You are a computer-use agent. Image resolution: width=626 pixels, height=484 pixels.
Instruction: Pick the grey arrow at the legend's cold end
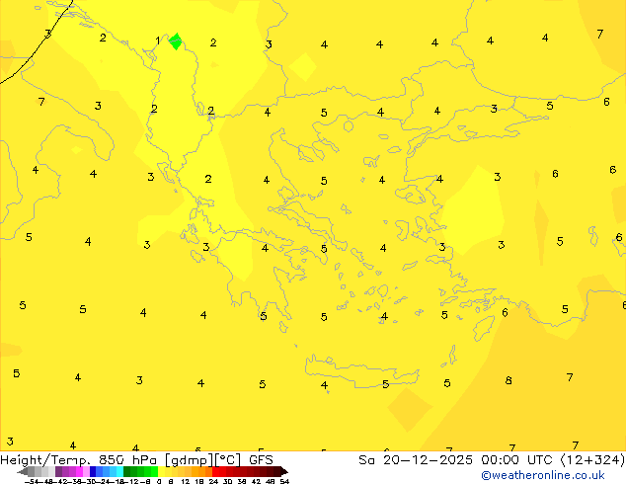(x=23, y=471)
